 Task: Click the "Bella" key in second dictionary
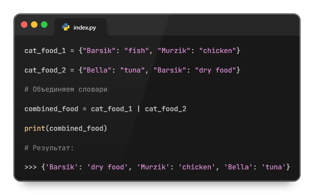tap(97, 70)
